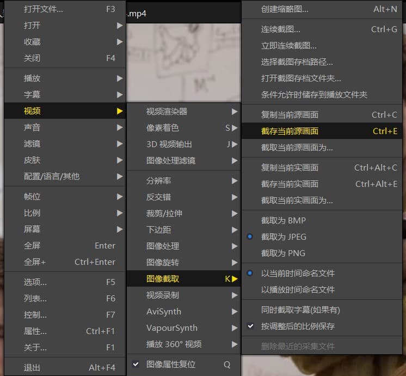The image size is (406, 376).
Task: Select 以当前时间命名文件 option
Action: point(298,273)
